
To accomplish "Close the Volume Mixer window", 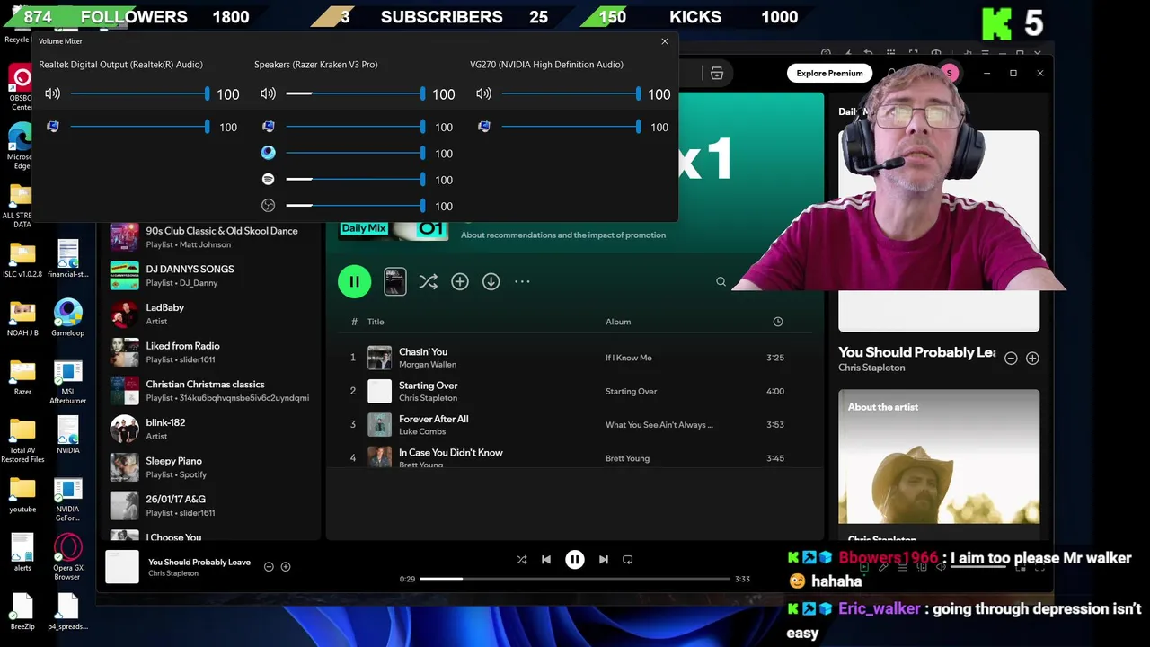I will (x=665, y=41).
